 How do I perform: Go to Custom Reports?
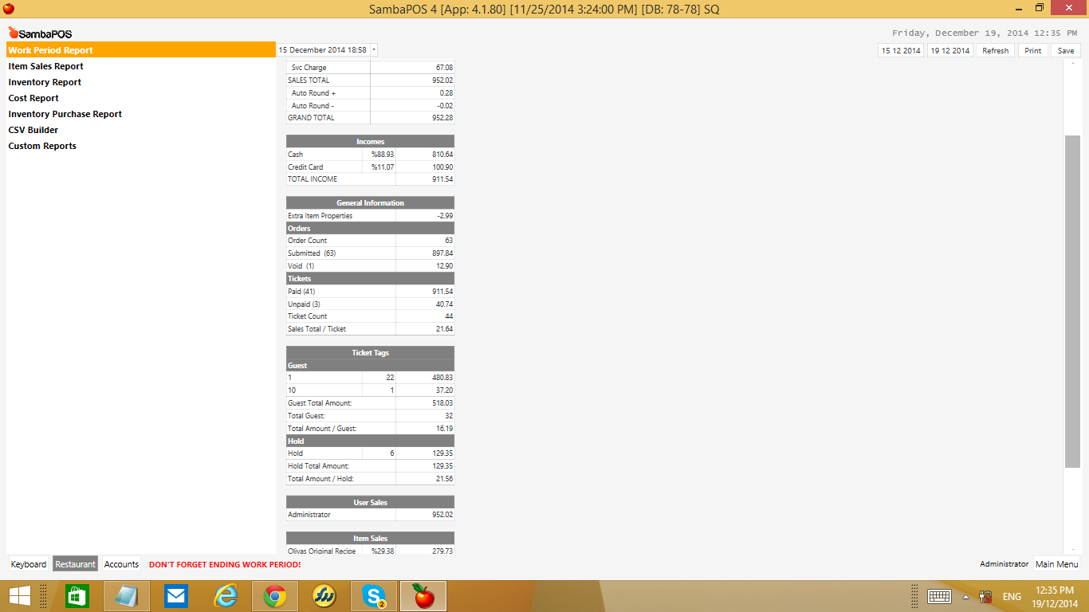tap(42, 146)
